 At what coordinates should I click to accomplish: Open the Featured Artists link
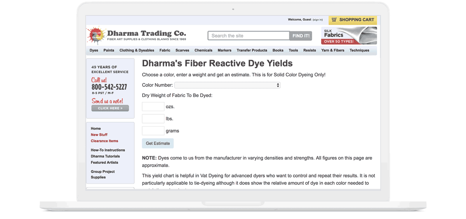(104, 163)
